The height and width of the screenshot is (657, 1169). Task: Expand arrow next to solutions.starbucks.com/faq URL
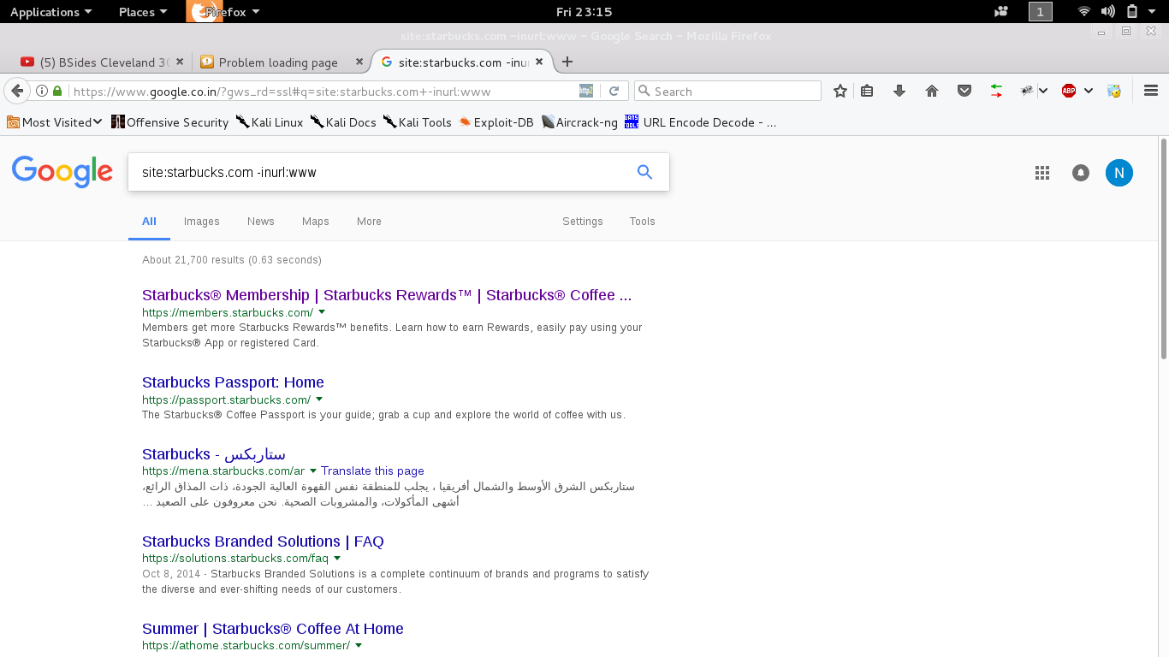337,559
